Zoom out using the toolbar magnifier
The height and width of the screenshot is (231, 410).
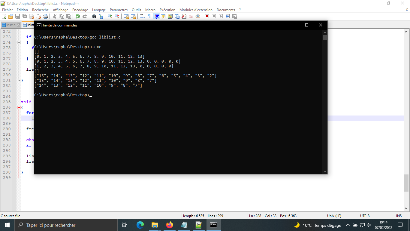point(117,16)
